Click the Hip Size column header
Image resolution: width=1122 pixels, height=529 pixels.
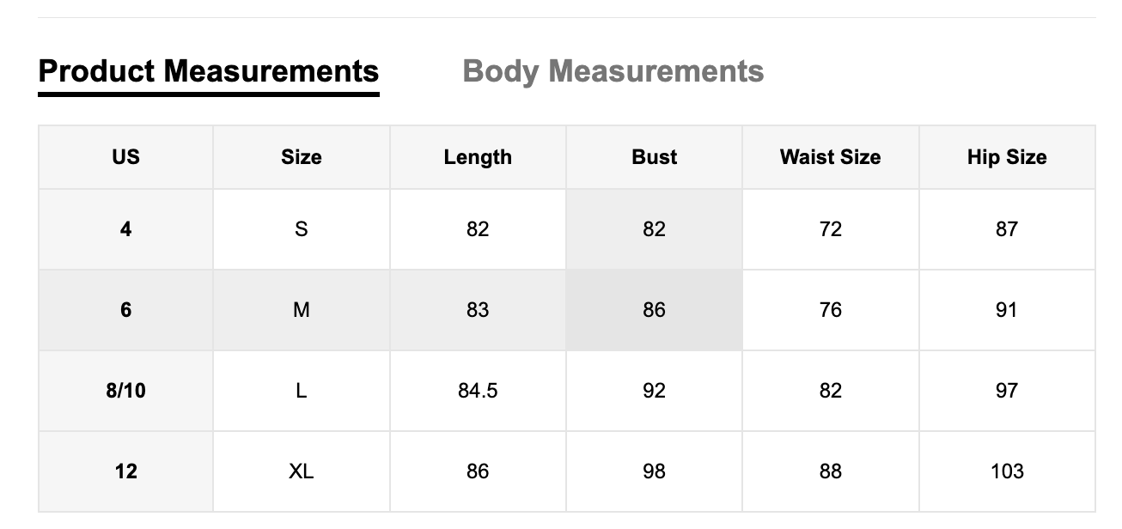coord(1007,157)
